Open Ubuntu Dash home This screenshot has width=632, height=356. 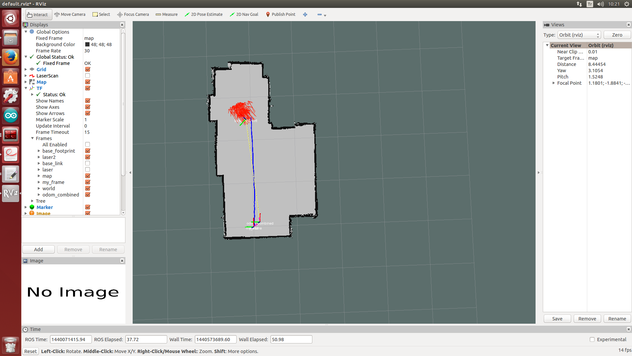(x=11, y=18)
